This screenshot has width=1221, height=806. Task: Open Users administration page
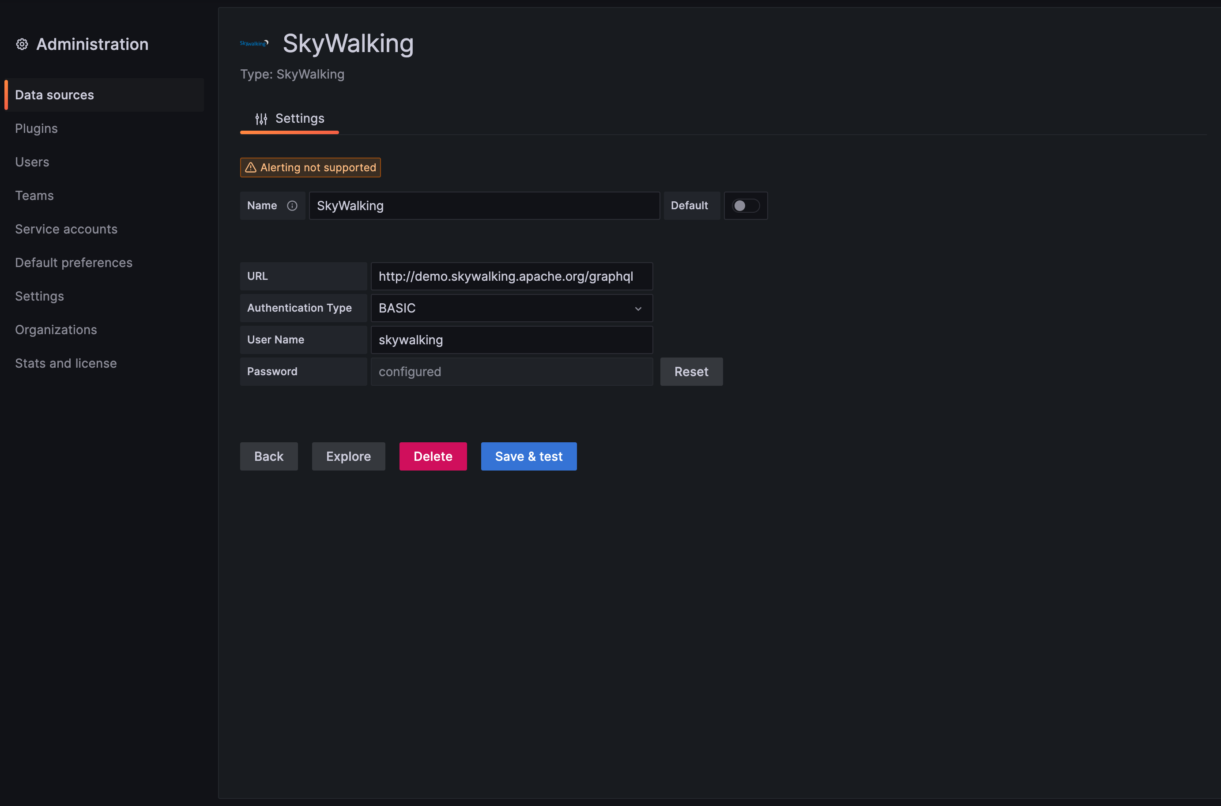(32, 162)
